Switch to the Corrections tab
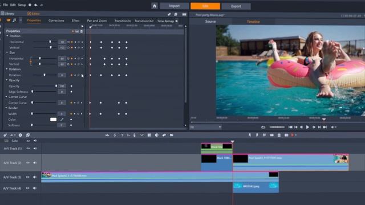 coord(56,20)
